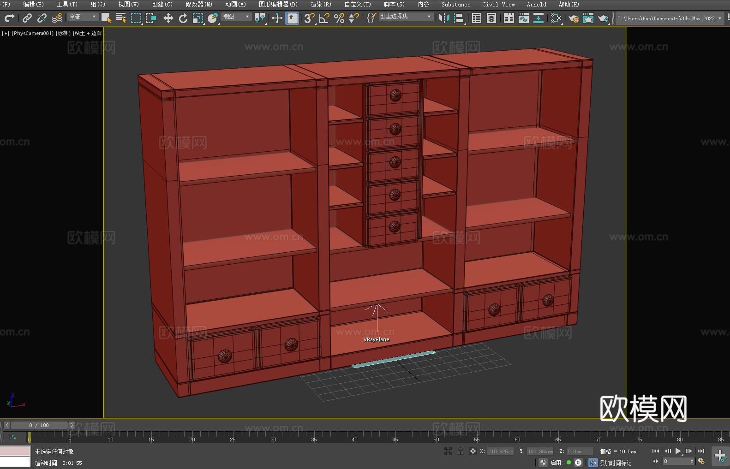Step time slider right arrow
The width and height of the screenshot is (730, 469).
click(72, 425)
